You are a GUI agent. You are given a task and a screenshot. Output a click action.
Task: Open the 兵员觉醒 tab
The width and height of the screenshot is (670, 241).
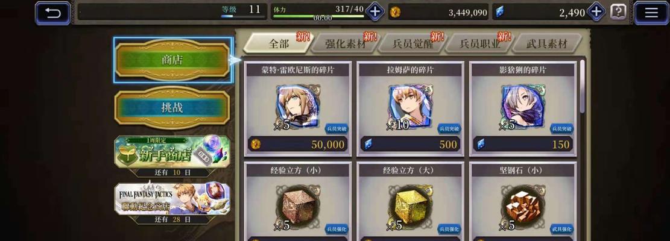tap(412, 43)
